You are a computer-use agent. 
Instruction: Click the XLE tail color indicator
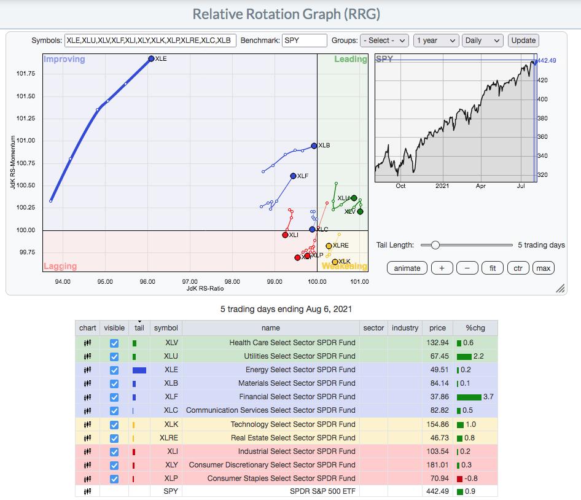[x=139, y=370]
